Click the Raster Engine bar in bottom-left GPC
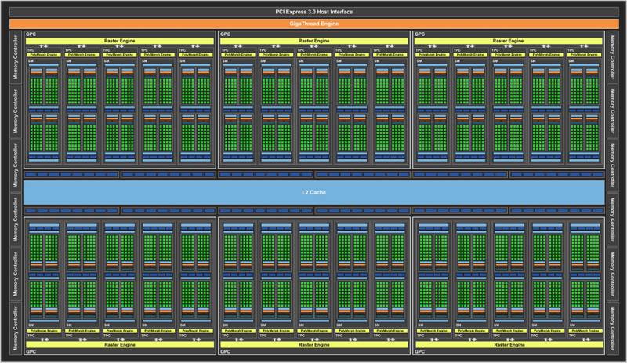 pyautogui.click(x=120, y=345)
